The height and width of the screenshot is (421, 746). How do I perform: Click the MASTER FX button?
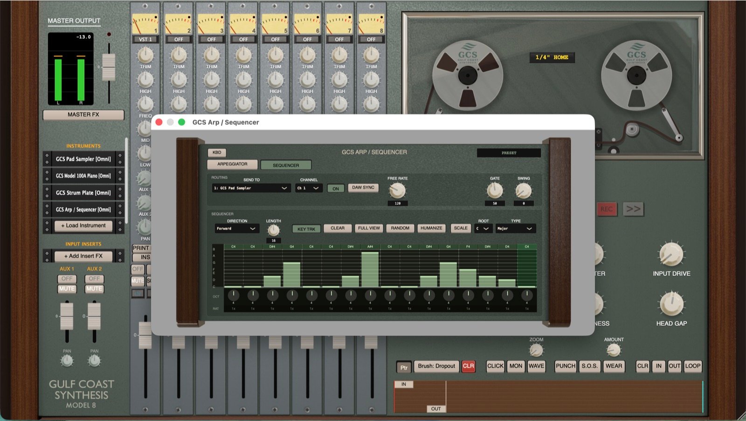[x=83, y=115]
